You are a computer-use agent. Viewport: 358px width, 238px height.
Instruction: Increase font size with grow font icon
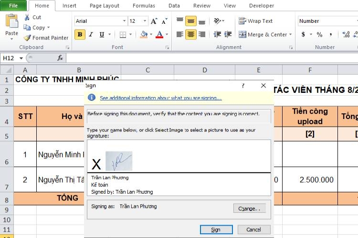(x=154, y=21)
